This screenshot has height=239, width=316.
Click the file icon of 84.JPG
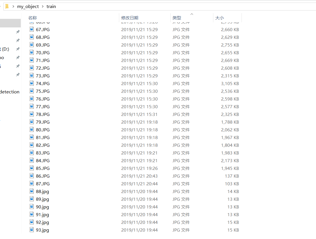click(x=32, y=160)
